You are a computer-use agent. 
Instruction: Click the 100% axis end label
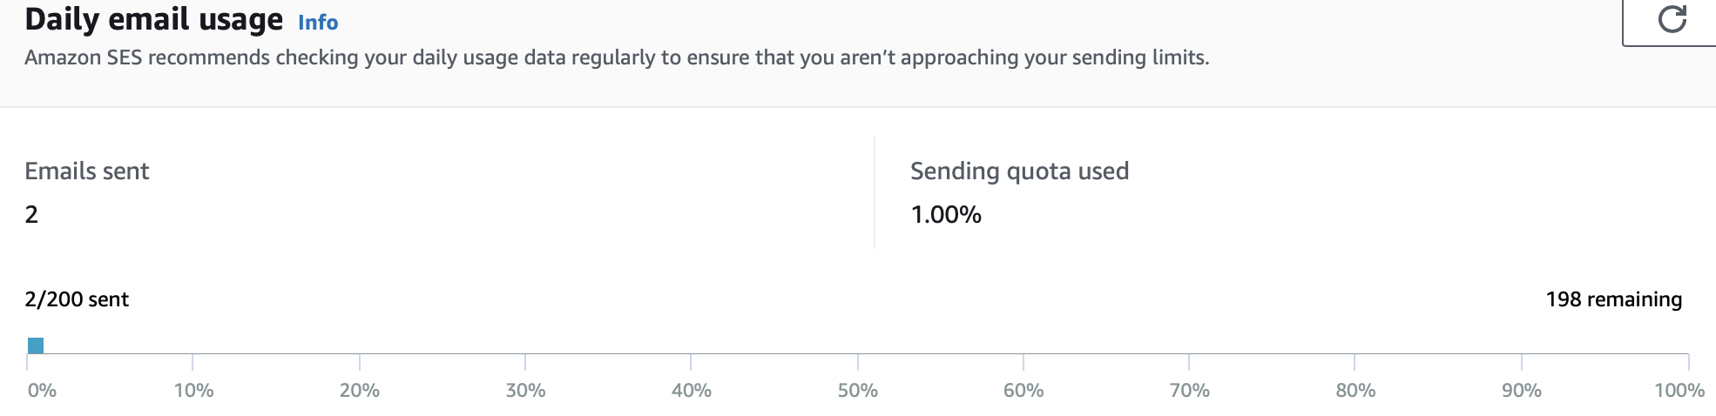1679,391
